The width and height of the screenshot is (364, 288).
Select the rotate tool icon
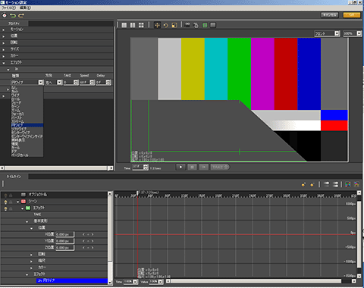[165, 25]
